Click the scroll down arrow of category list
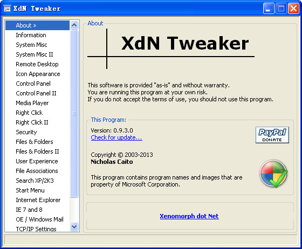Image resolution: width=302 pixels, height=249 pixels. 74,227
